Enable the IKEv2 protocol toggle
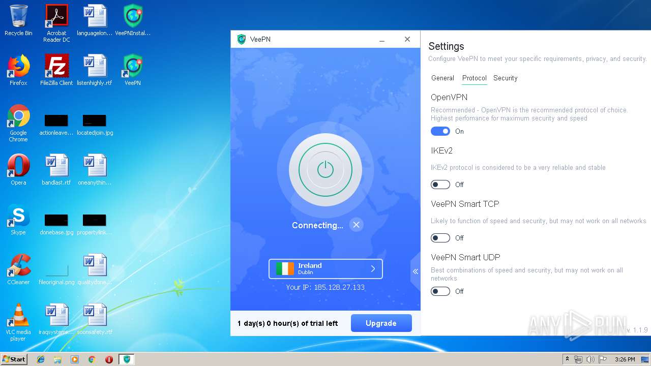The height and width of the screenshot is (366, 651). tap(440, 185)
